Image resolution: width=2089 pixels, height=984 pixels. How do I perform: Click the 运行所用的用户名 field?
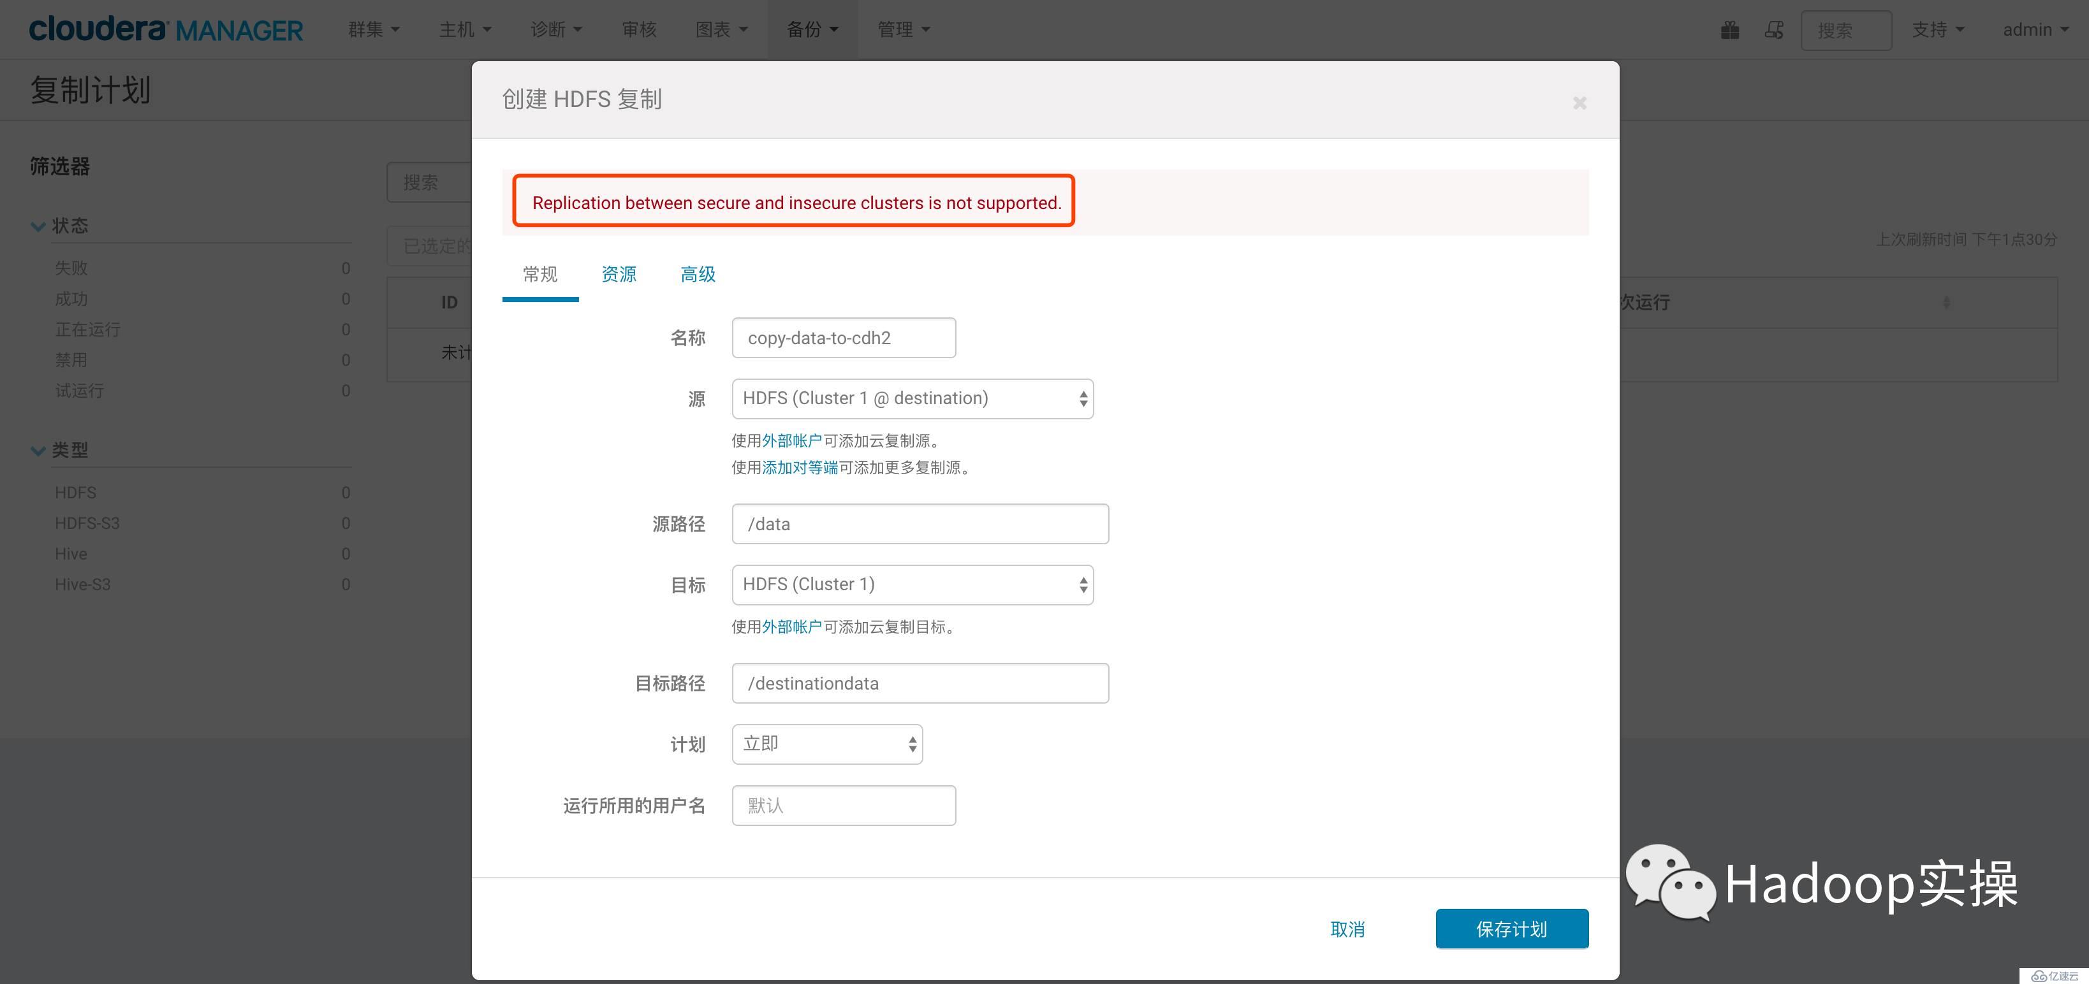[x=844, y=806]
